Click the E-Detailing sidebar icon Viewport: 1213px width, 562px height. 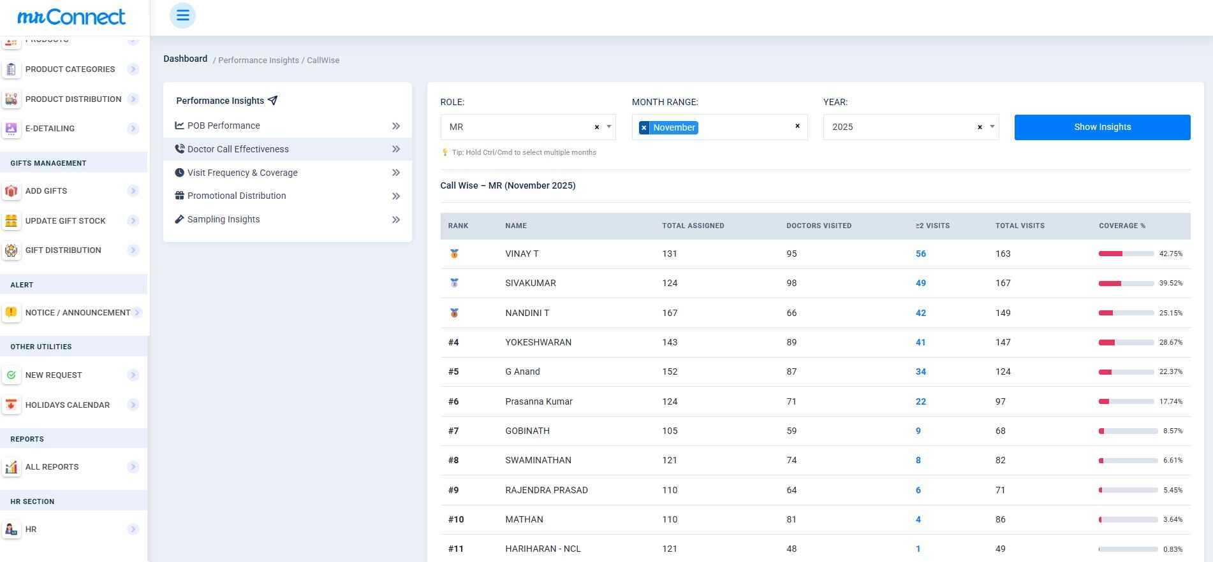tap(11, 129)
